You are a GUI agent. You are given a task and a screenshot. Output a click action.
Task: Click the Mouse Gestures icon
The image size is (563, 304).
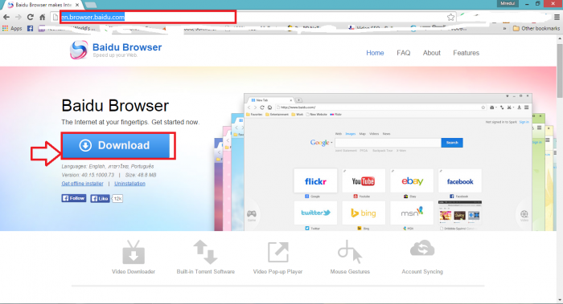pos(350,252)
